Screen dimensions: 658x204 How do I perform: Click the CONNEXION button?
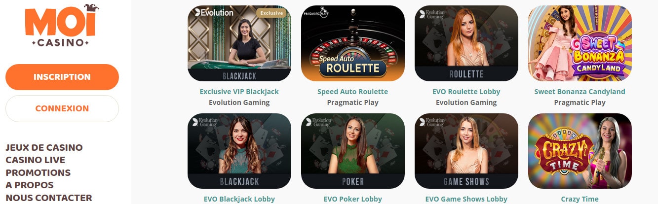click(x=62, y=108)
